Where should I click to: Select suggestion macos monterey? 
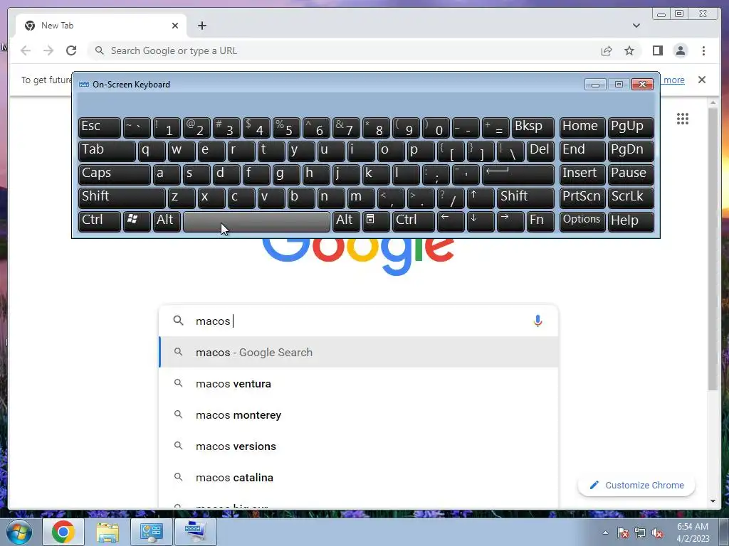358,414
